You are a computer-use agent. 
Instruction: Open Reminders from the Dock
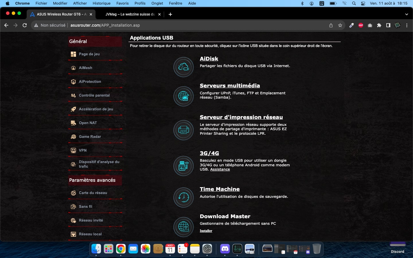pos(182,249)
